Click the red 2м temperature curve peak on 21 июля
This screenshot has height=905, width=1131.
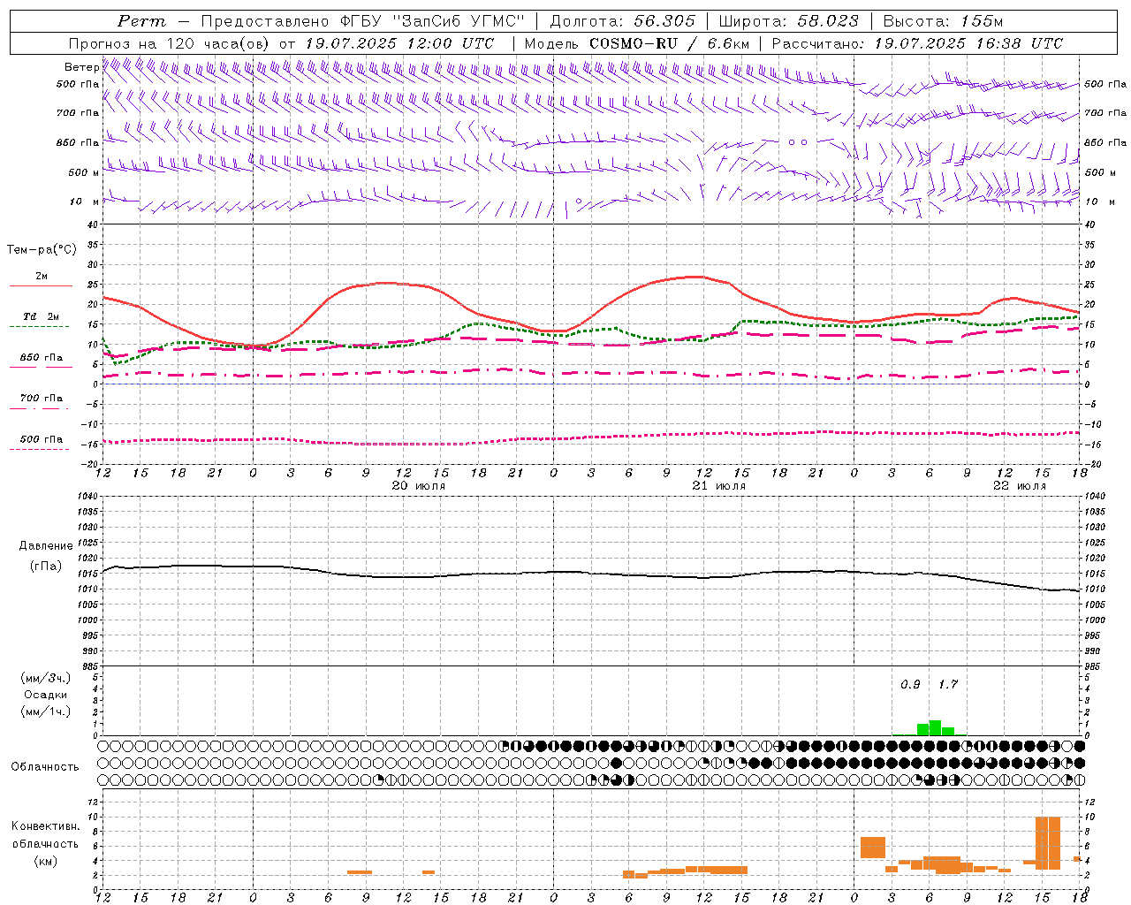point(697,277)
